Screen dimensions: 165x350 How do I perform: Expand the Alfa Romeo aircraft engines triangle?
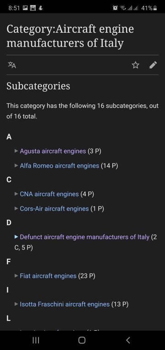(x=16, y=166)
